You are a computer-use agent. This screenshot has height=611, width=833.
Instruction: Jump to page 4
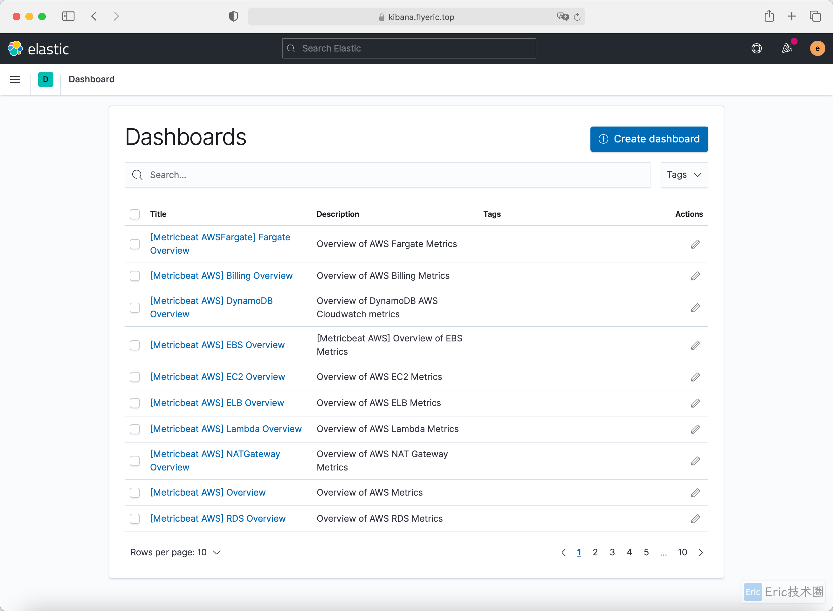click(629, 552)
